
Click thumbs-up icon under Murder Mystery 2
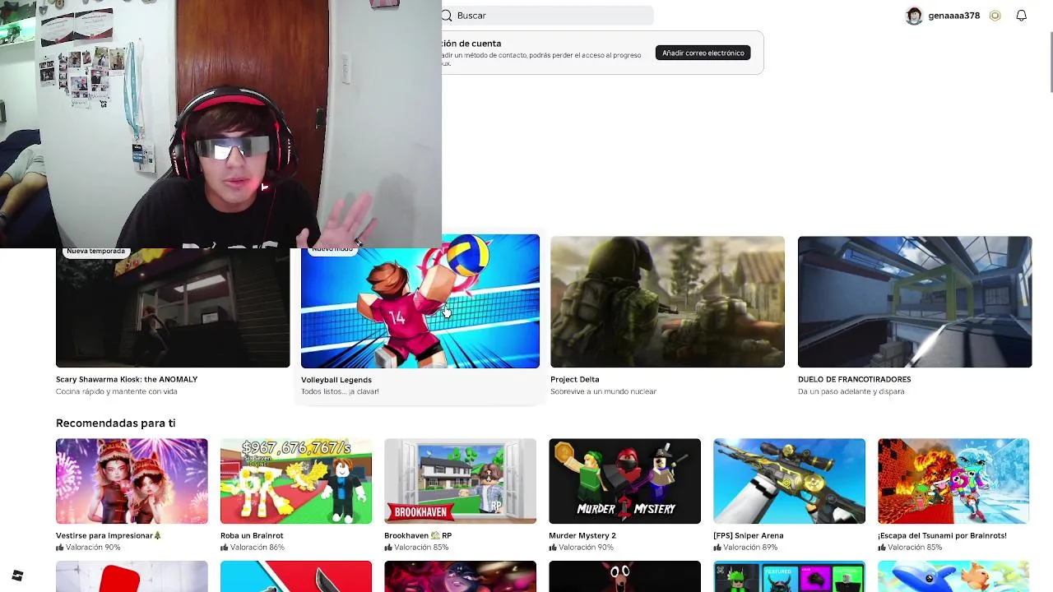click(553, 548)
